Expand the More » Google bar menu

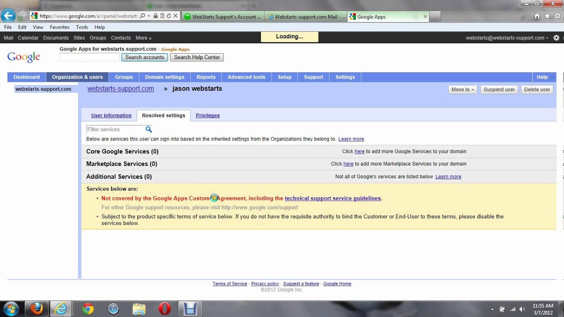pos(143,38)
